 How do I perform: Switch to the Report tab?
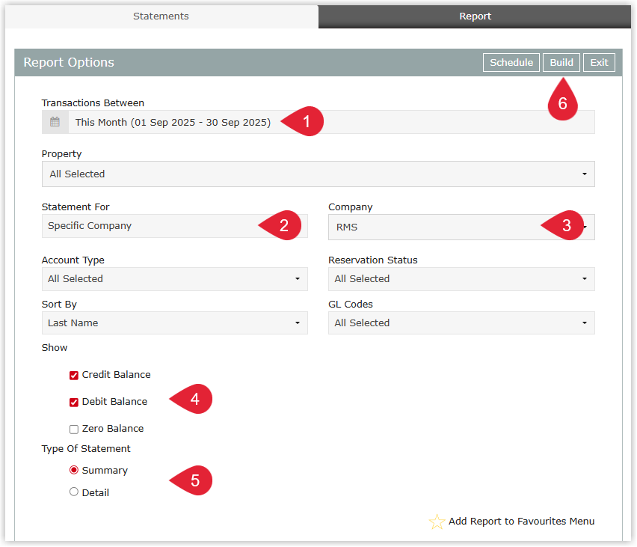pos(475,16)
